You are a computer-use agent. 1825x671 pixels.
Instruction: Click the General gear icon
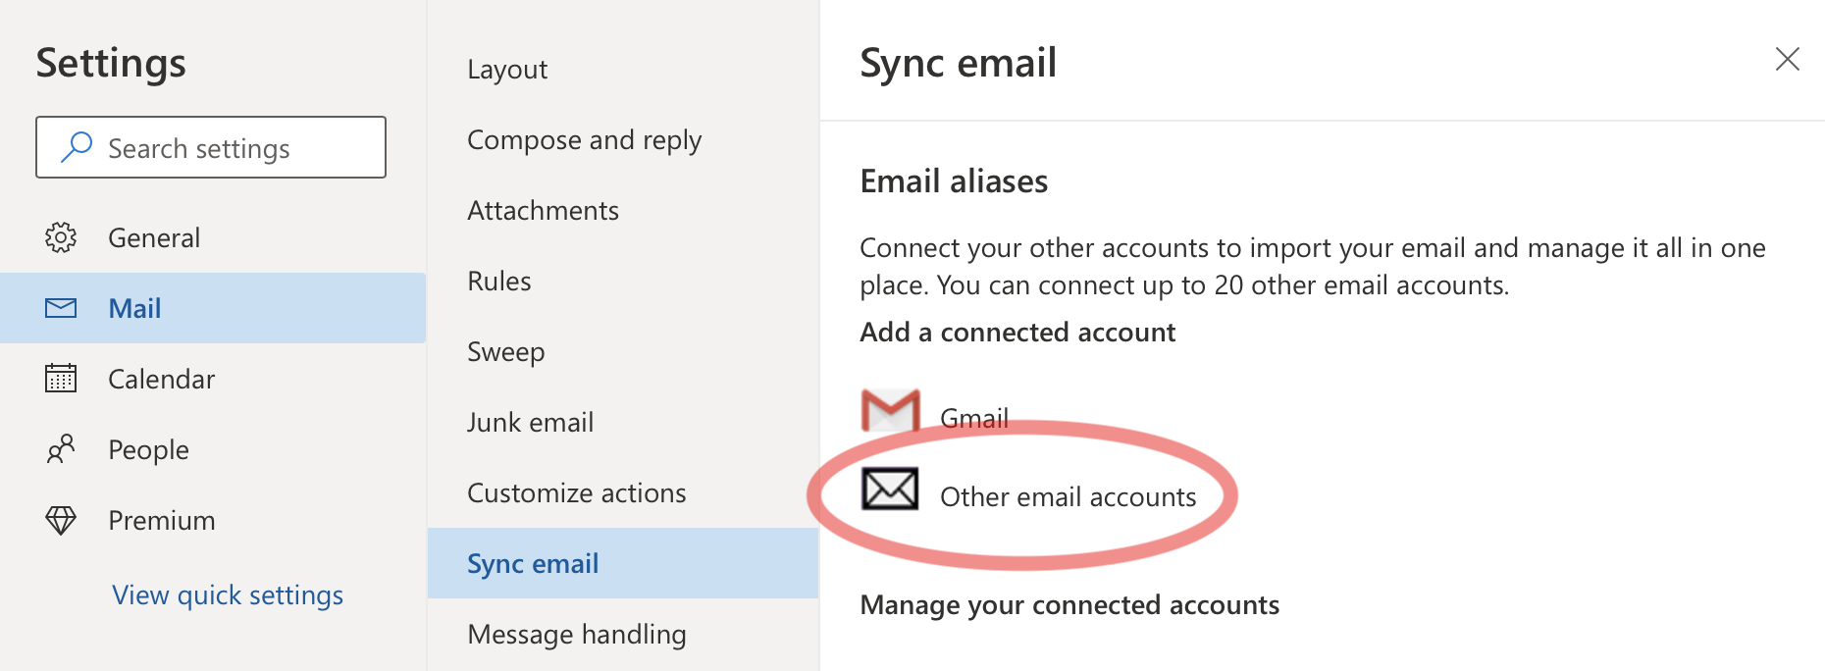point(61,237)
